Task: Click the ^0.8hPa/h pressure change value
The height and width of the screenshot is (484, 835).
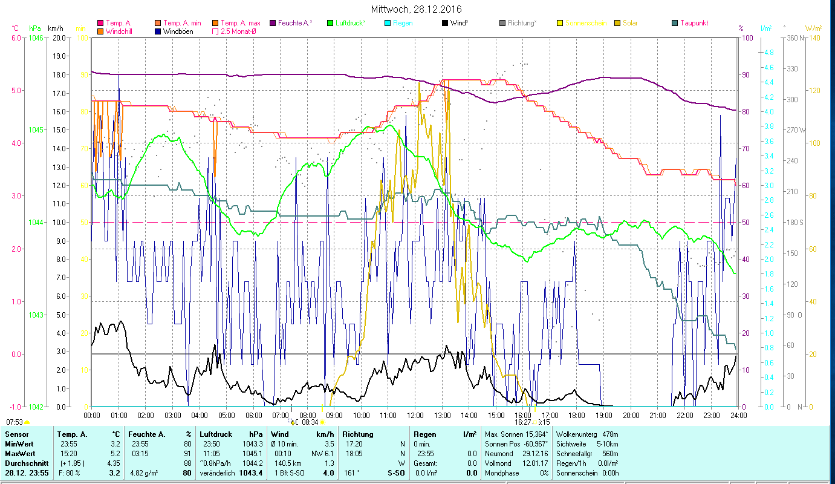Action: click(216, 463)
